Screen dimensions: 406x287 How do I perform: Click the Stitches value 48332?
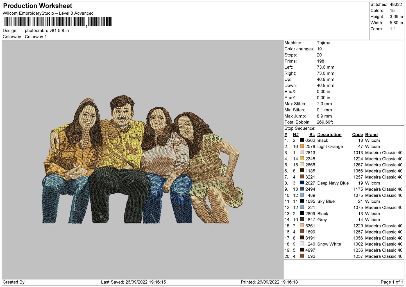coord(396,4)
